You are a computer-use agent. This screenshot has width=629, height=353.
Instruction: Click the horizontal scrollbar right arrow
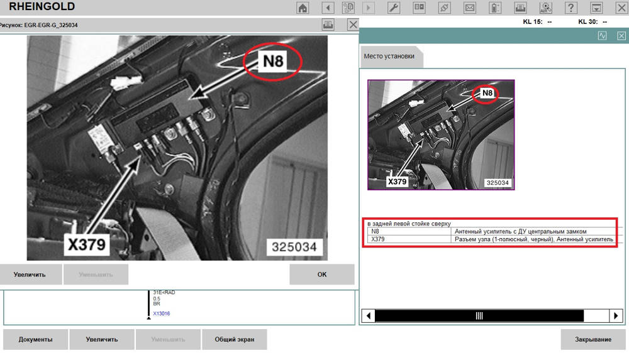[x=616, y=315]
